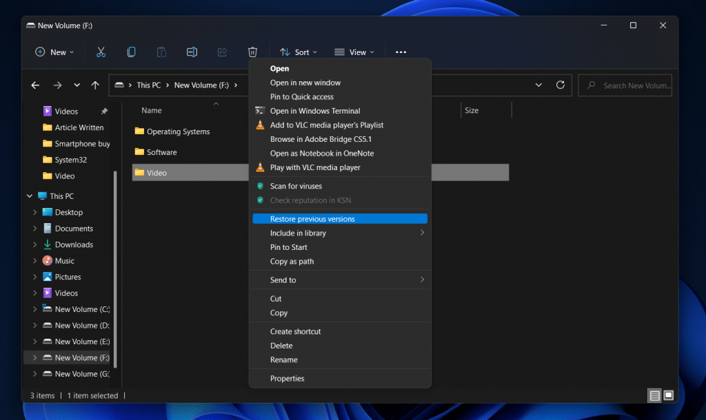Image resolution: width=706 pixels, height=420 pixels.
Task: Click the Share icon on the toolbar
Action: click(222, 52)
